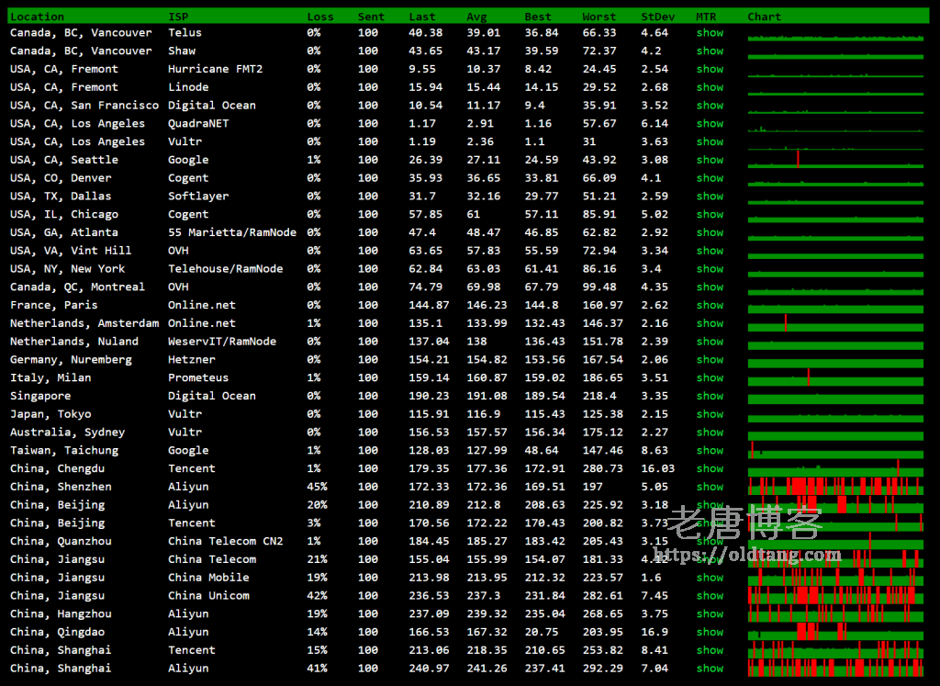Viewport: 940px width, 686px height.
Task: Click the Worst column header
Action: coord(599,17)
